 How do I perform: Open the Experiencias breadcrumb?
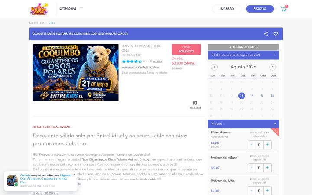(x=37, y=23)
